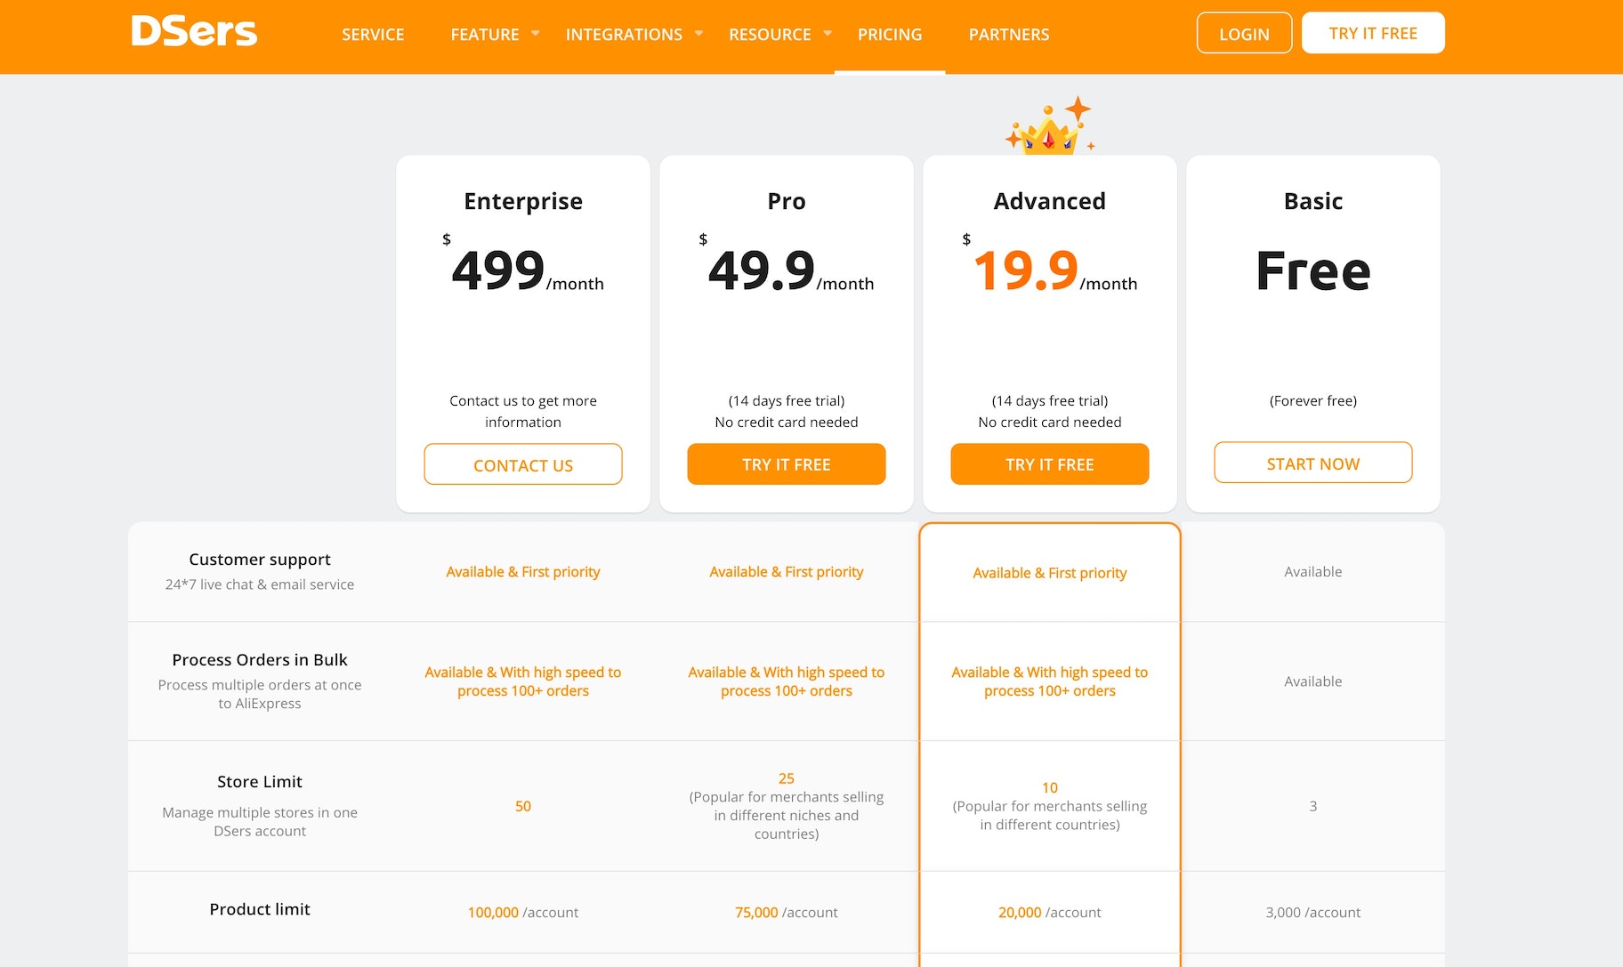Select the Enterprise plan heading
The width and height of the screenshot is (1623, 967).
523,201
